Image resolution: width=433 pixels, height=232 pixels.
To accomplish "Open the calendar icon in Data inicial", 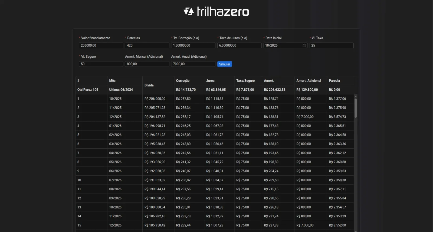I will [304, 45].
